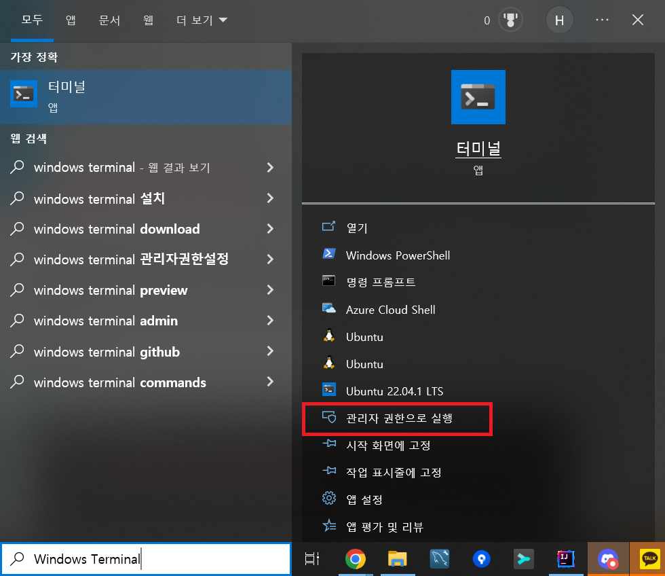This screenshot has width=665, height=576.
Task: Open Task View on the taskbar
Action: (x=312, y=559)
